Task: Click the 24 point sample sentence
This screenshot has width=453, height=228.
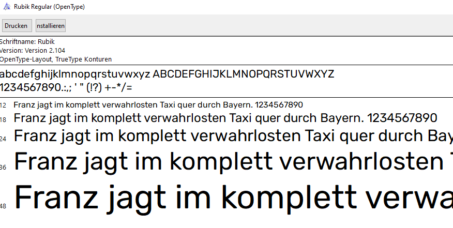Action: [x=233, y=136]
